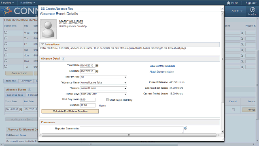
Task: Click into the Duration field
Action: (88, 105)
